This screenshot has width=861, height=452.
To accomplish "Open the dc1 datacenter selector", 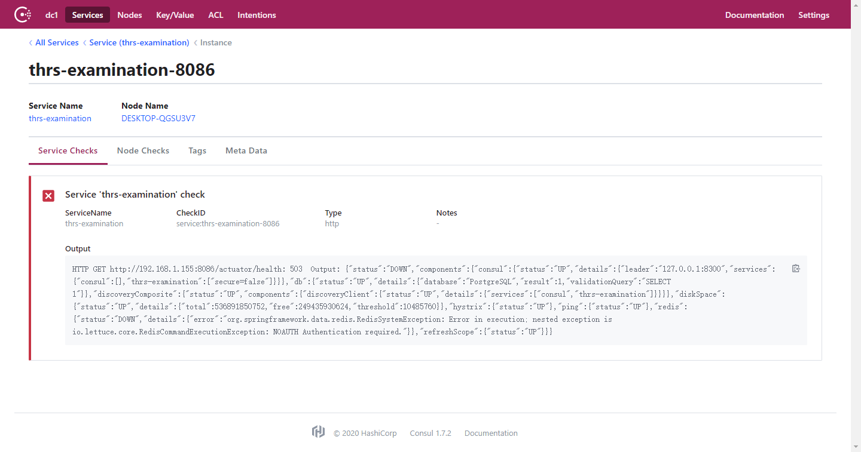I will pos(51,14).
